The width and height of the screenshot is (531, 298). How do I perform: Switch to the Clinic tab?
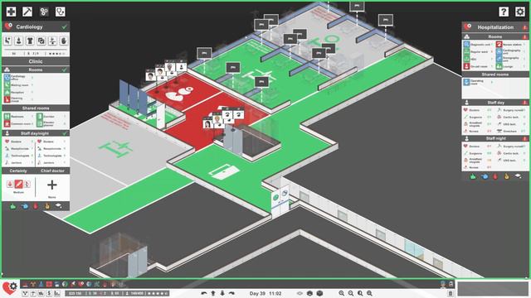click(x=36, y=61)
